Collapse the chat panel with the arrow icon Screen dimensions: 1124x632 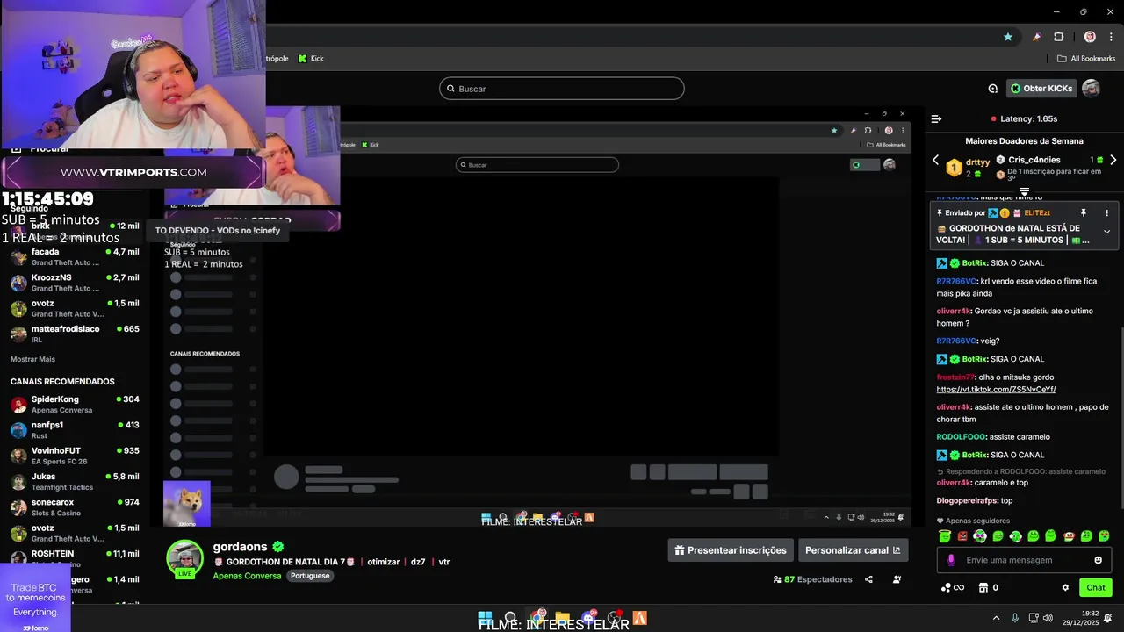click(x=936, y=118)
